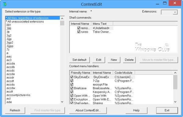Click the Set default button
Image resolution: width=183 pixels, height=117 pixels.
[80, 60]
